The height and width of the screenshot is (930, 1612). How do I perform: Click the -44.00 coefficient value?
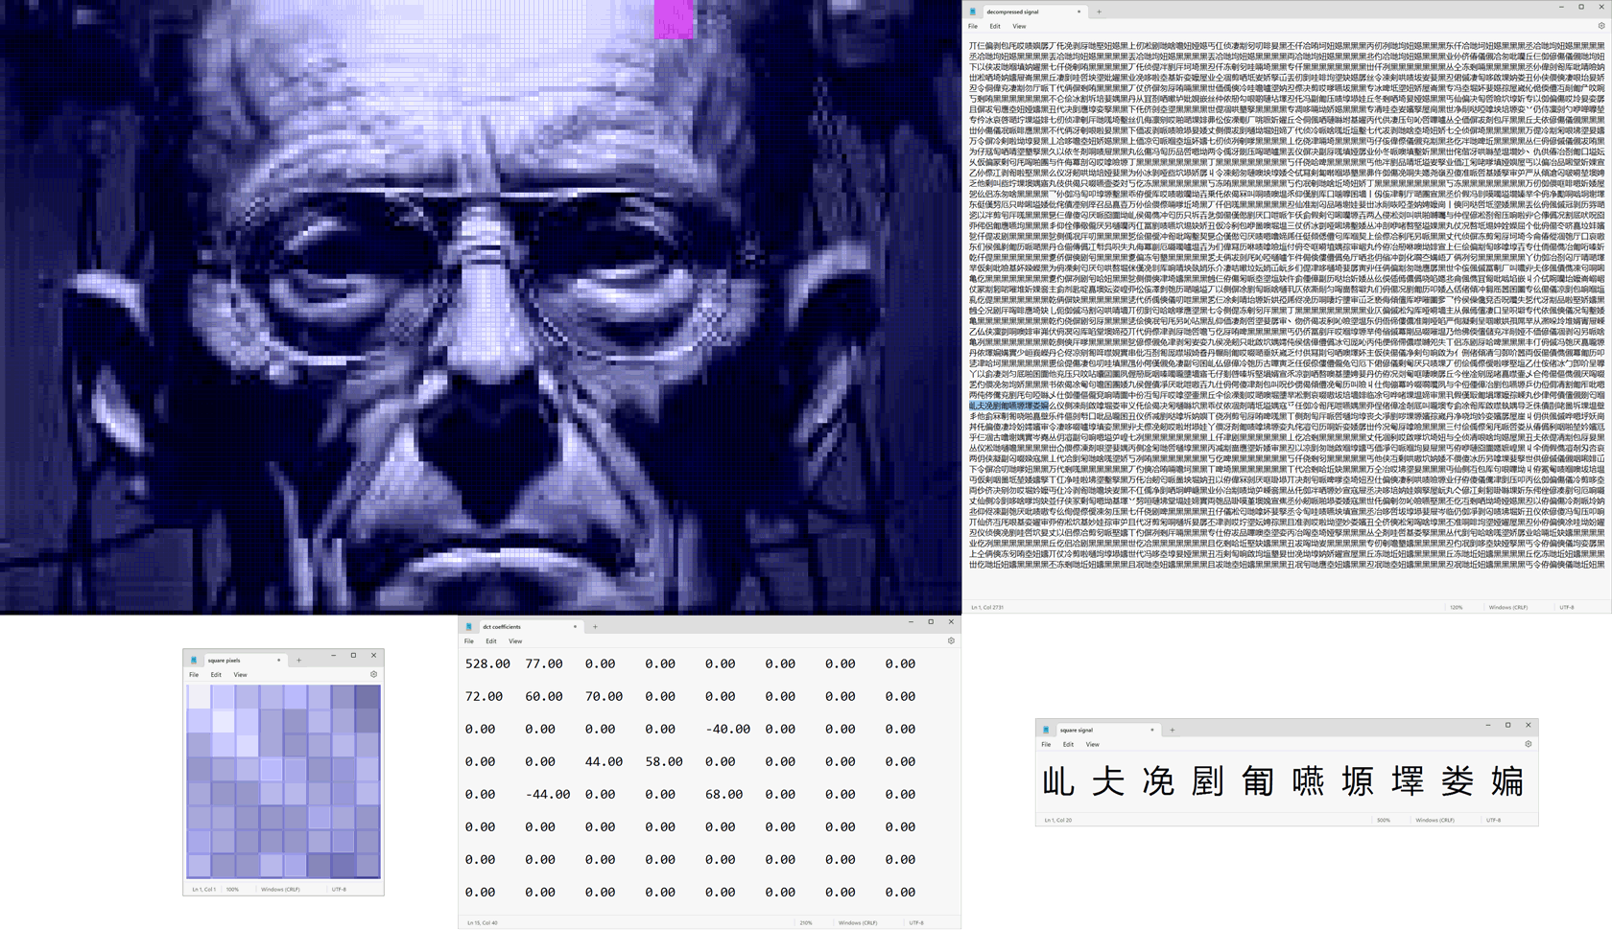pyautogui.click(x=548, y=794)
